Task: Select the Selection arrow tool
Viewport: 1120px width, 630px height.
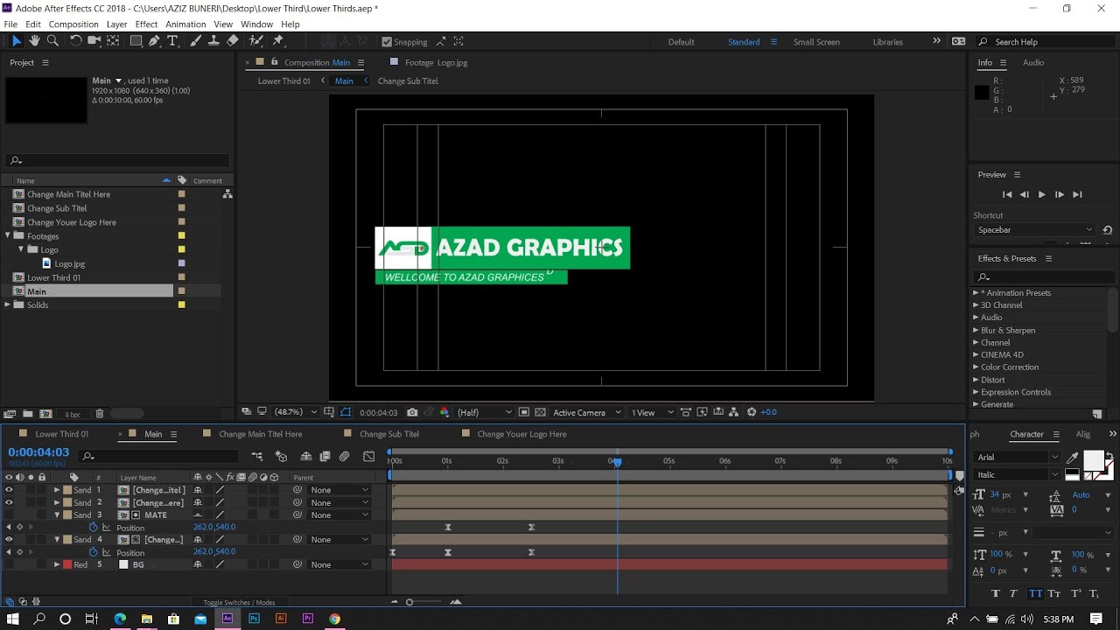Action: pos(16,41)
